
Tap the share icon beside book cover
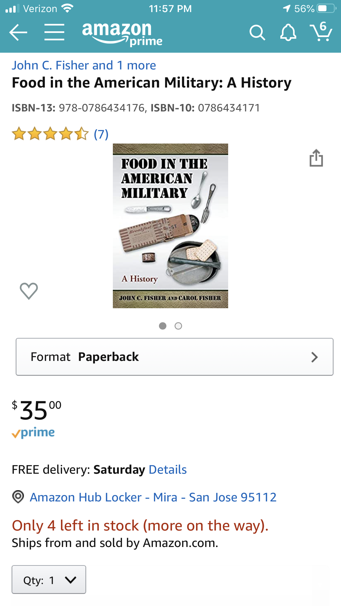pos(316,158)
